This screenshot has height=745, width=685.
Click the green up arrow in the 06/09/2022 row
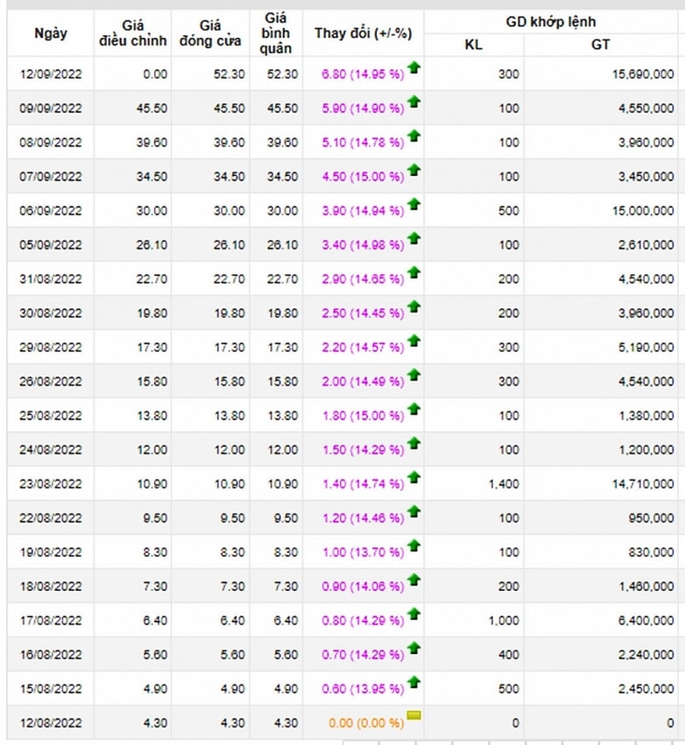tap(414, 205)
